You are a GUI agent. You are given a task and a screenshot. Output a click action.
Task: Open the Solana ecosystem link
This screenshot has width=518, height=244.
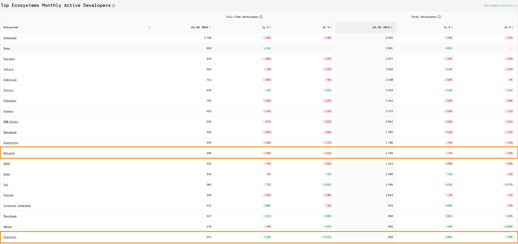(8, 69)
